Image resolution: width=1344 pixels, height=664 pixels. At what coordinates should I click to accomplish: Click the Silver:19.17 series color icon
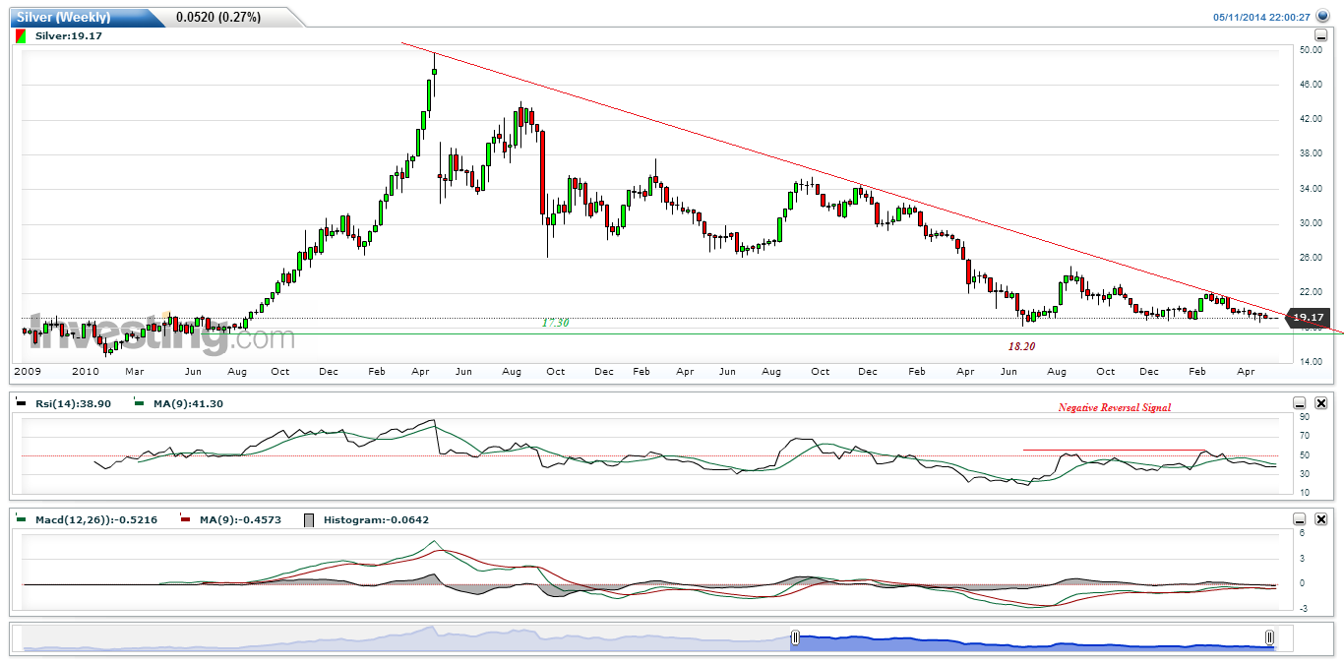coord(21,35)
